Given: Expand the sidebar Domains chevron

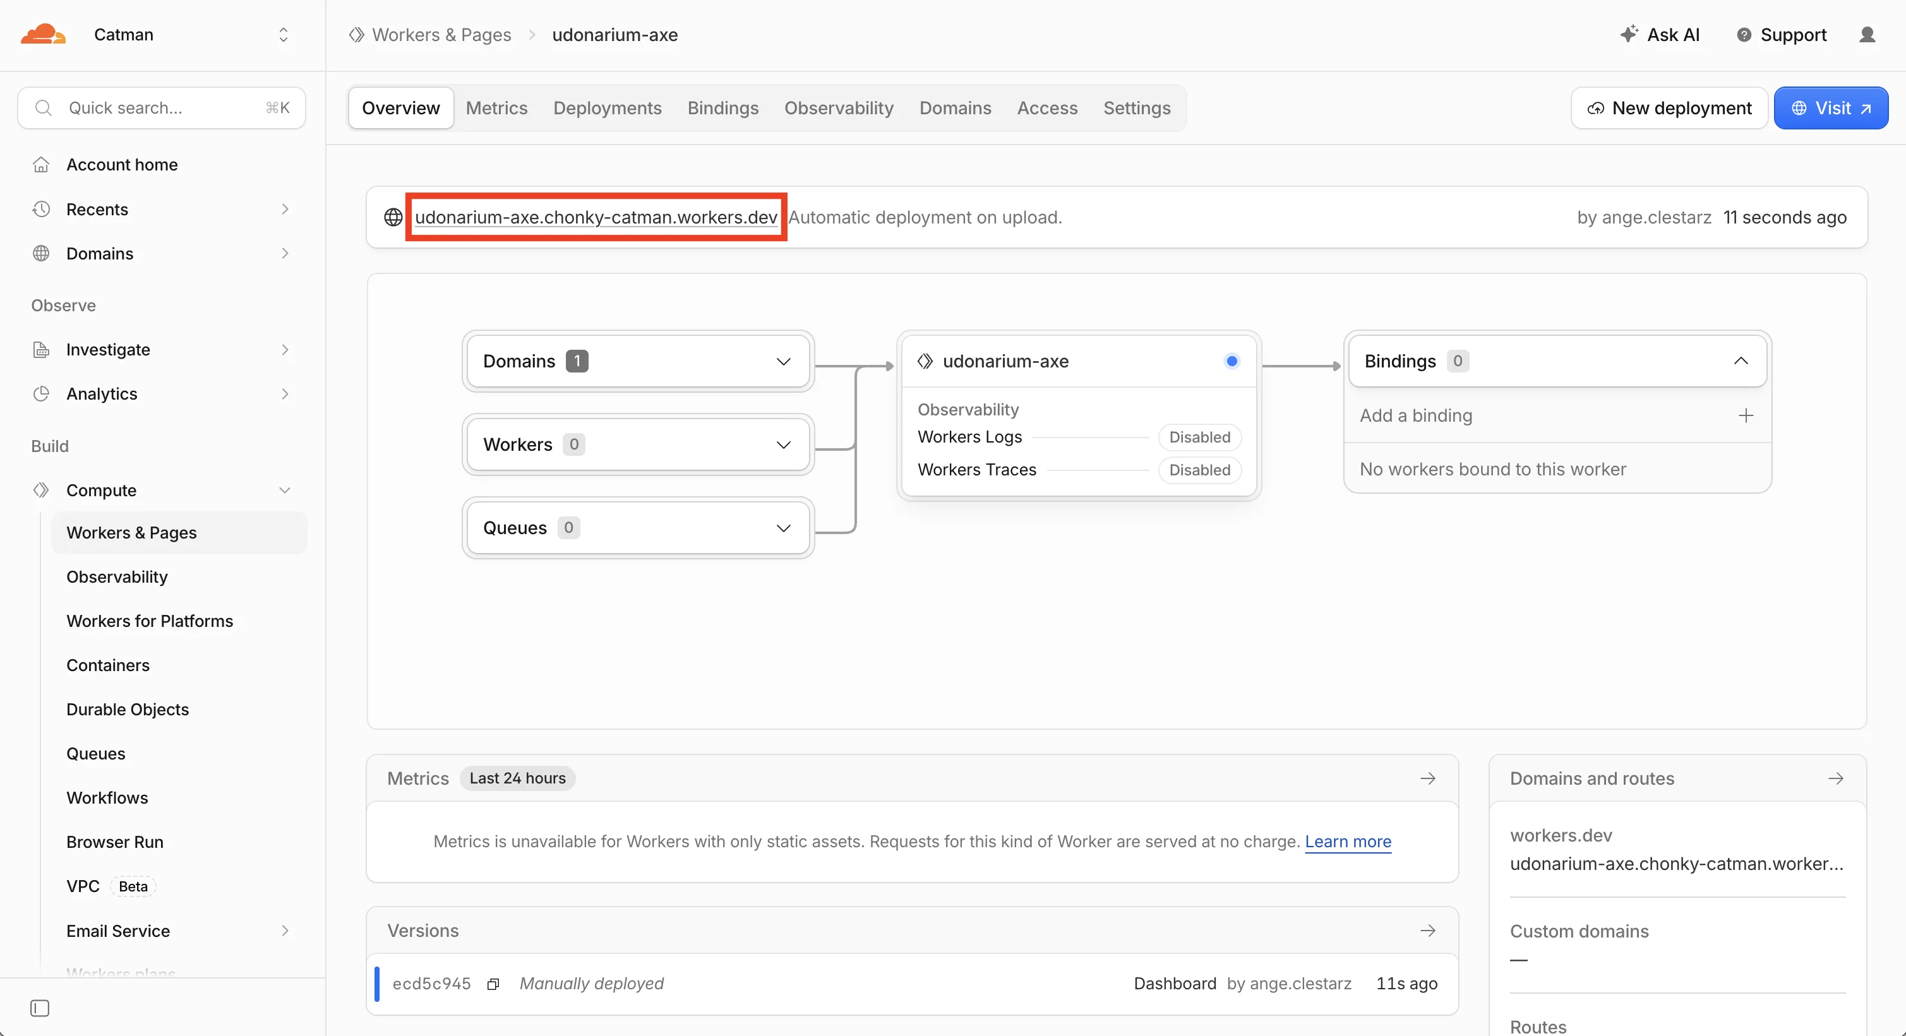Looking at the screenshot, I should click(285, 254).
